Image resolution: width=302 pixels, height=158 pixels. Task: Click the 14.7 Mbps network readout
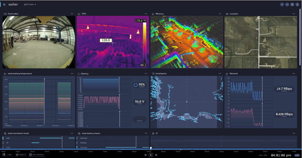tap(284, 89)
